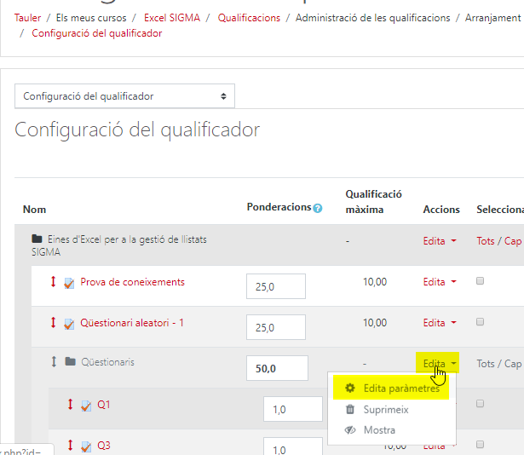Click move arrow icon for Prova de coneixements
This screenshot has width=524, height=455.
[53, 282]
